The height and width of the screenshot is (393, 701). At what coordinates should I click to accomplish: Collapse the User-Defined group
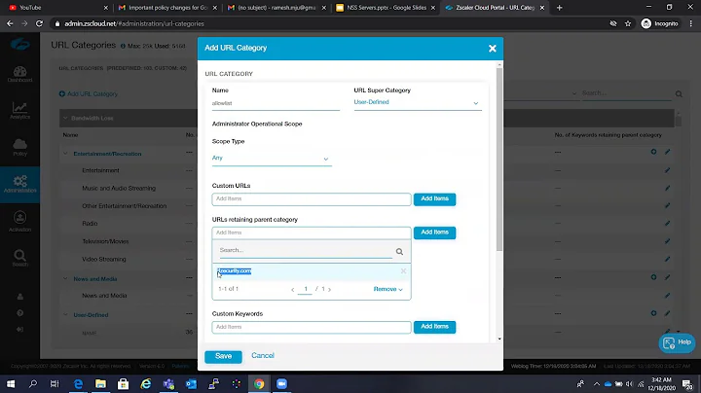[x=65, y=315]
